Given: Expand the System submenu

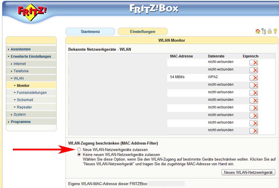Looking at the screenshot, I should [31, 115].
